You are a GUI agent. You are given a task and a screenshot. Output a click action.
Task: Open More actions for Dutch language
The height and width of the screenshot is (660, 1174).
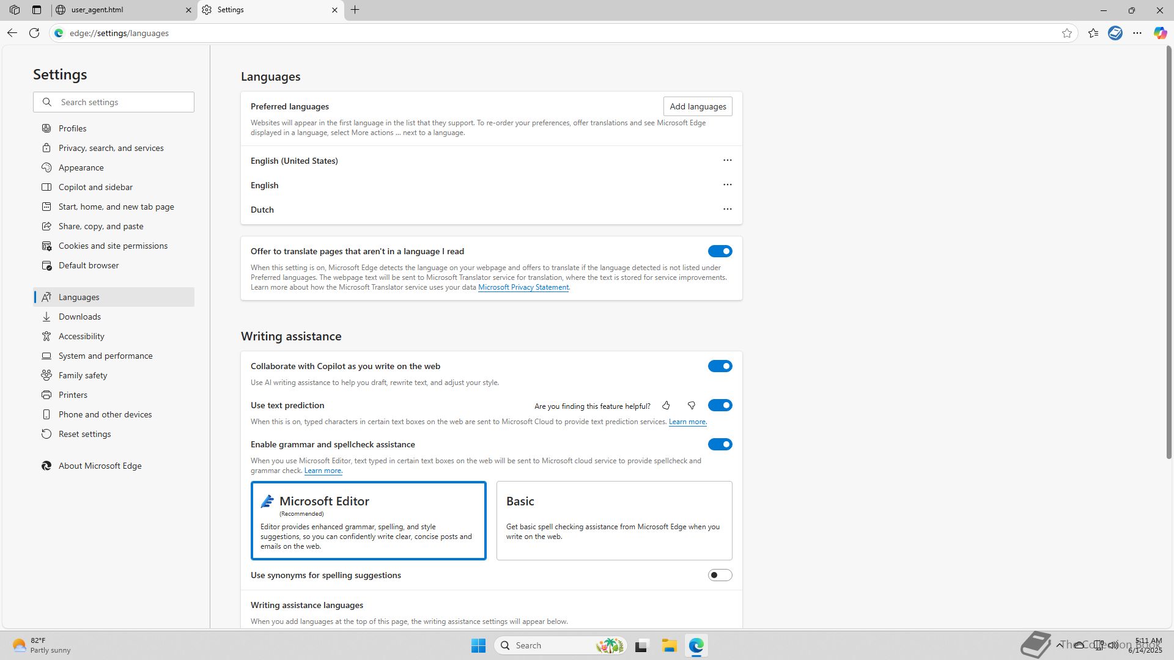tap(727, 209)
